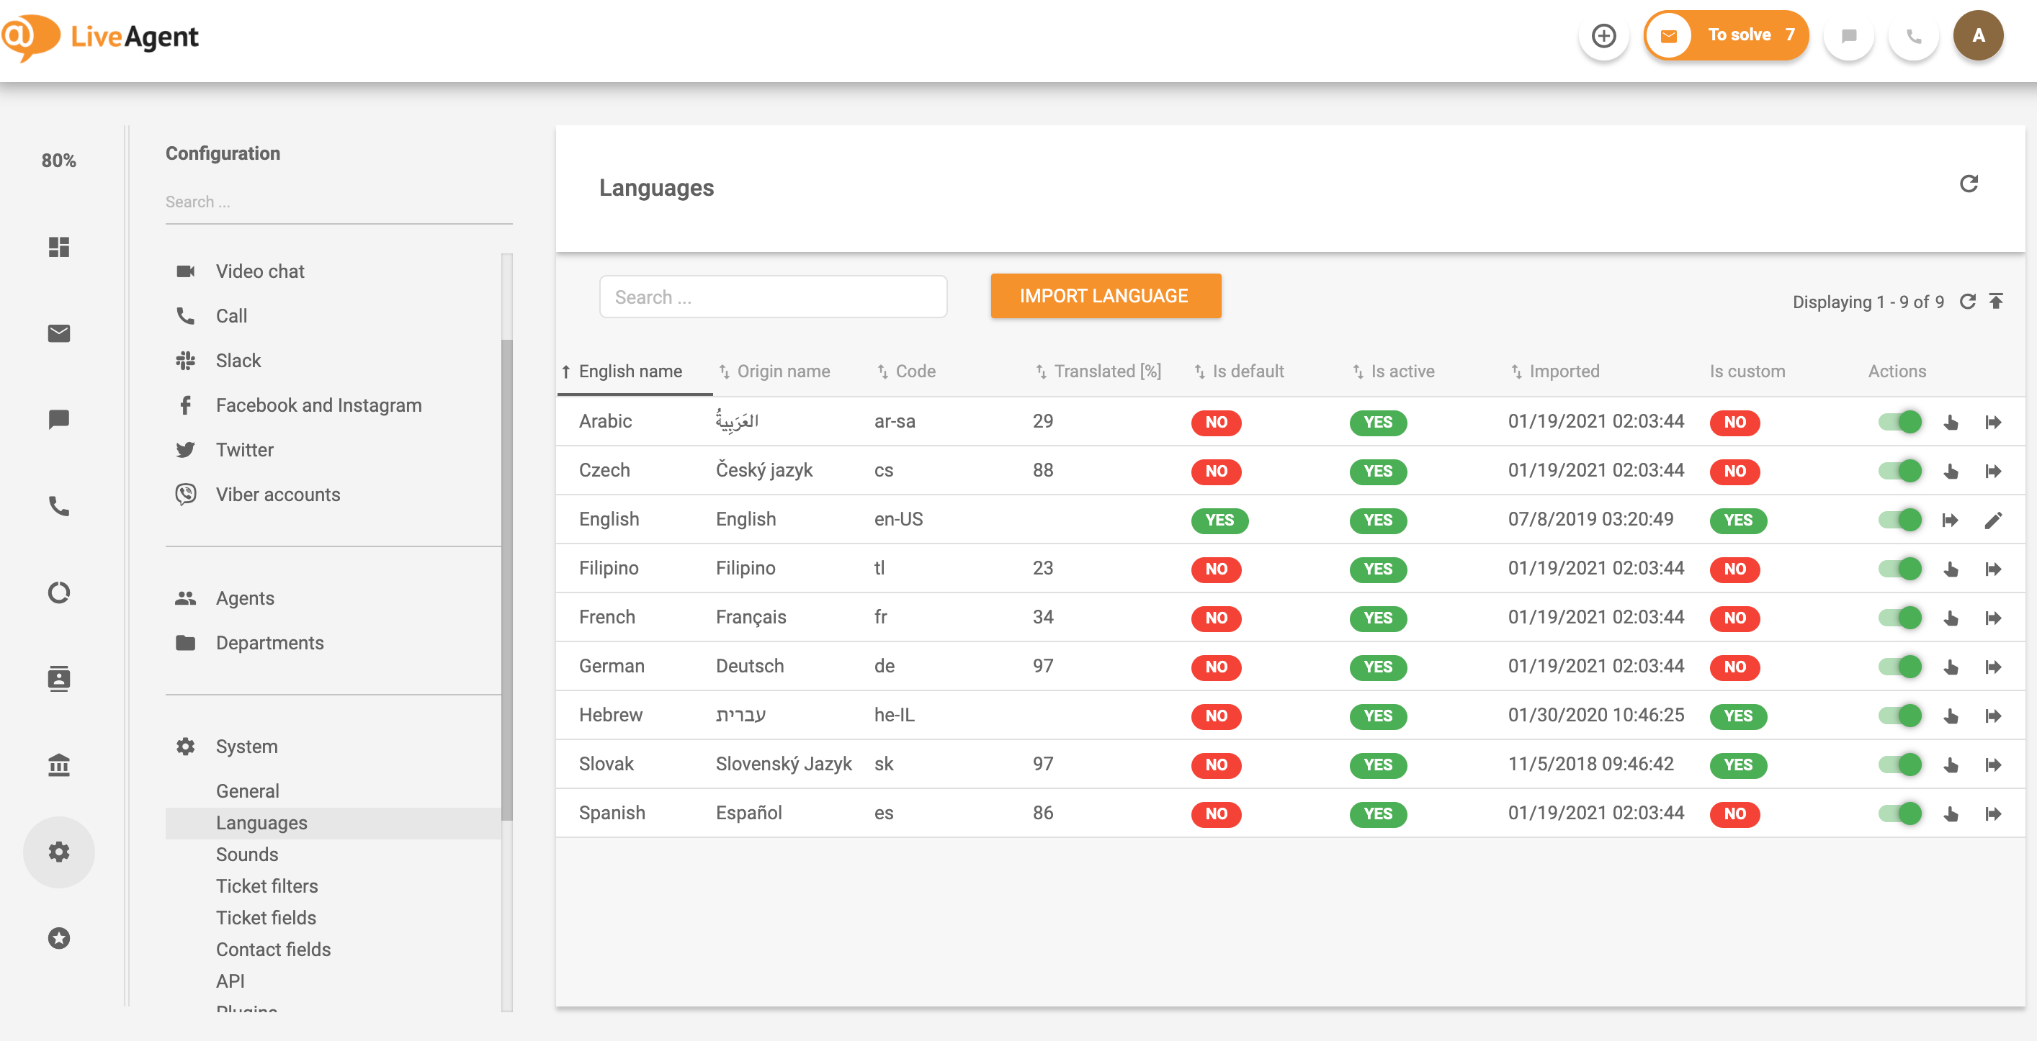Viewport: 2037px width, 1041px height.
Task: Click the plus create-new icon in header
Action: [x=1603, y=35]
